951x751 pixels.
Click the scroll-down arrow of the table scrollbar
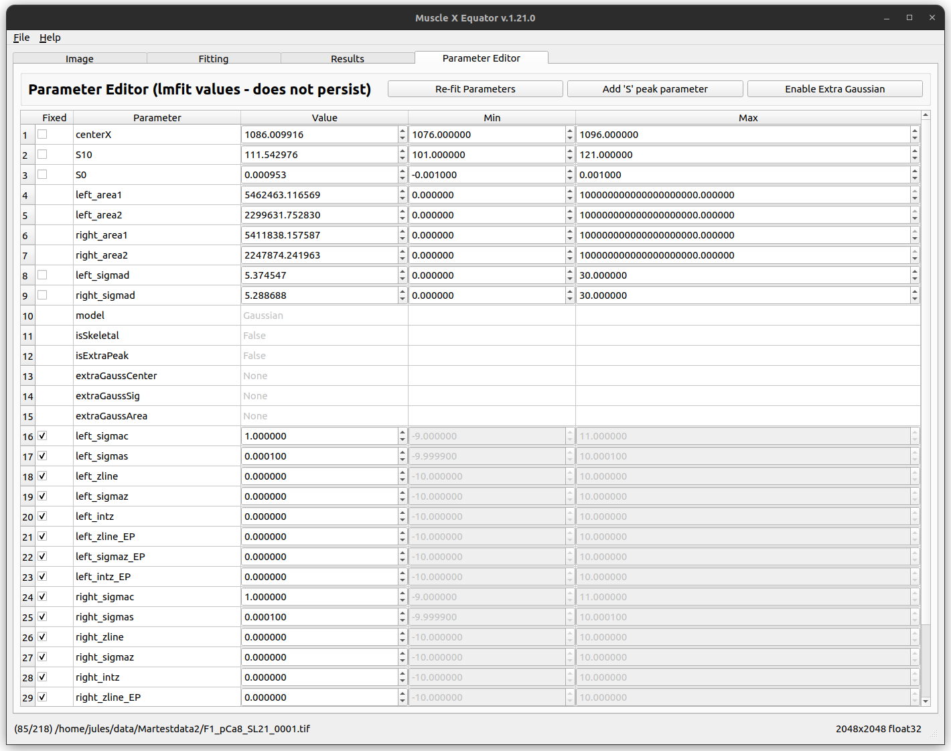[926, 701]
